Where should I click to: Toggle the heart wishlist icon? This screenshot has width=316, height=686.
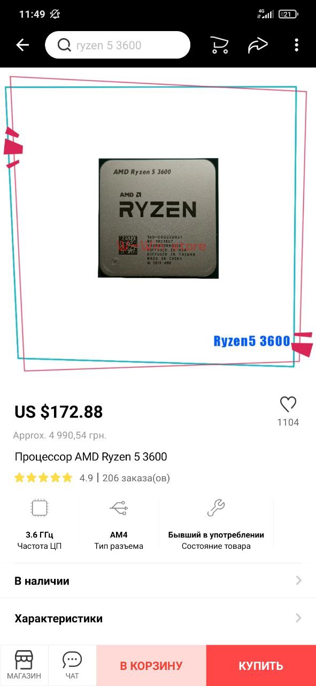point(288,404)
